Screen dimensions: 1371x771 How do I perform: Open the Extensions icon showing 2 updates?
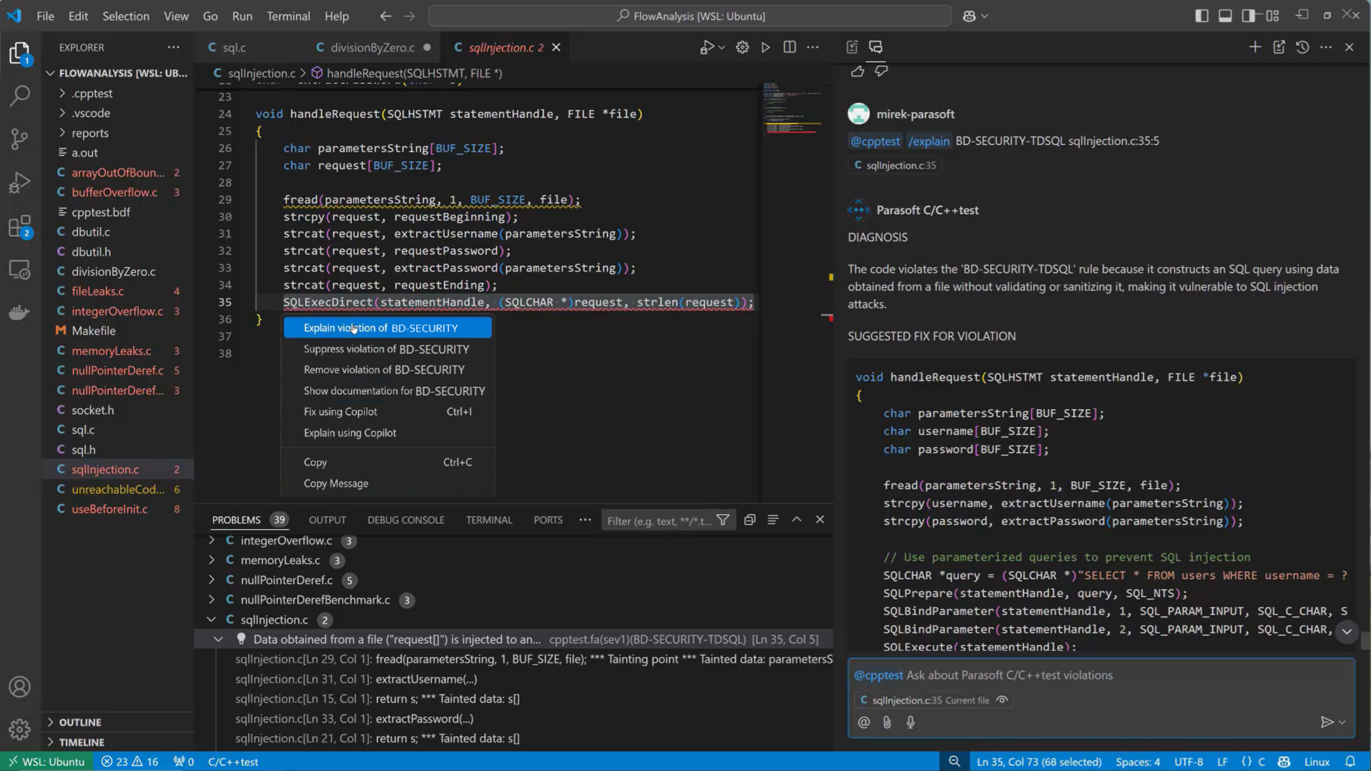[x=19, y=226]
